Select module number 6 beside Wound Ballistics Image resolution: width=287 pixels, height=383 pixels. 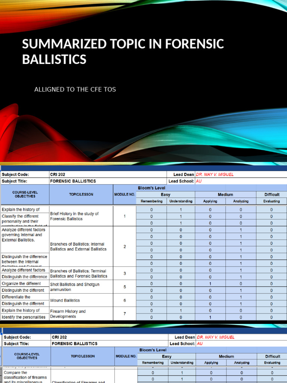pyautogui.click(x=124, y=300)
